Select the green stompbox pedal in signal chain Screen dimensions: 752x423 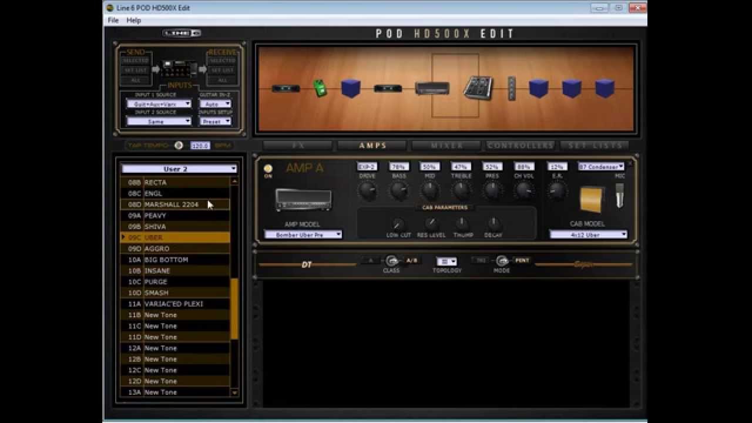tap(320, 89)
